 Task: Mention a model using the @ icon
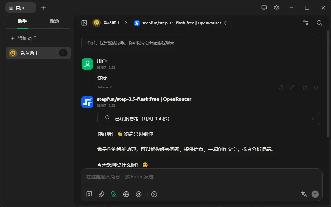[139, 194]
